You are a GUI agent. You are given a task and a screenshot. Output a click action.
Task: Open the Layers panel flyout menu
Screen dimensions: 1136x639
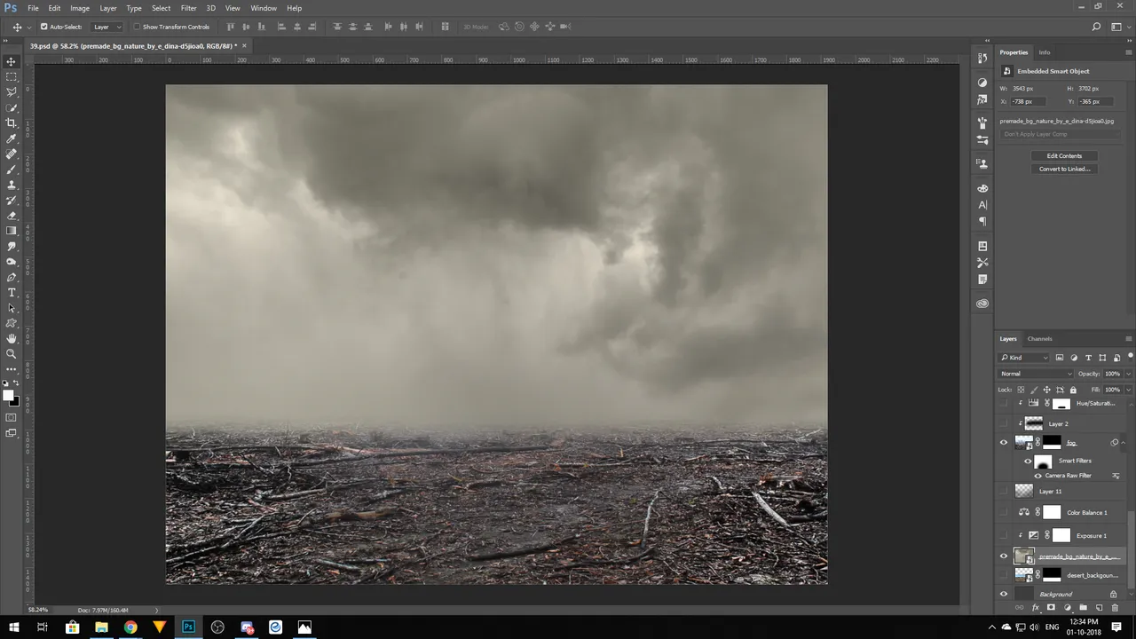coord(1128,338)
